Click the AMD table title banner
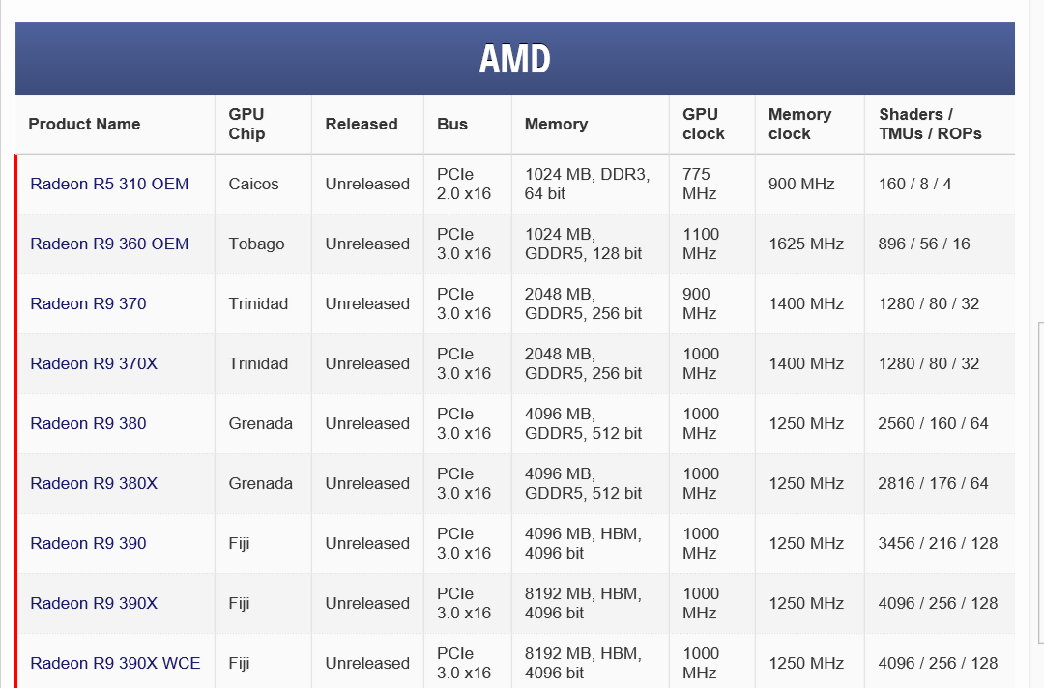 coord(515,59)
